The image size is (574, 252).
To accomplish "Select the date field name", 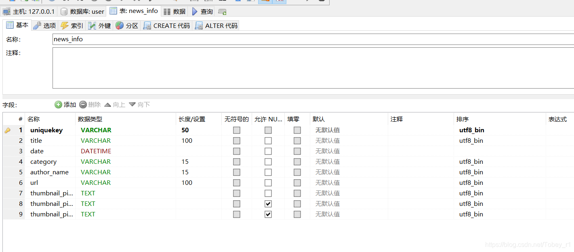I will [37, 151].
